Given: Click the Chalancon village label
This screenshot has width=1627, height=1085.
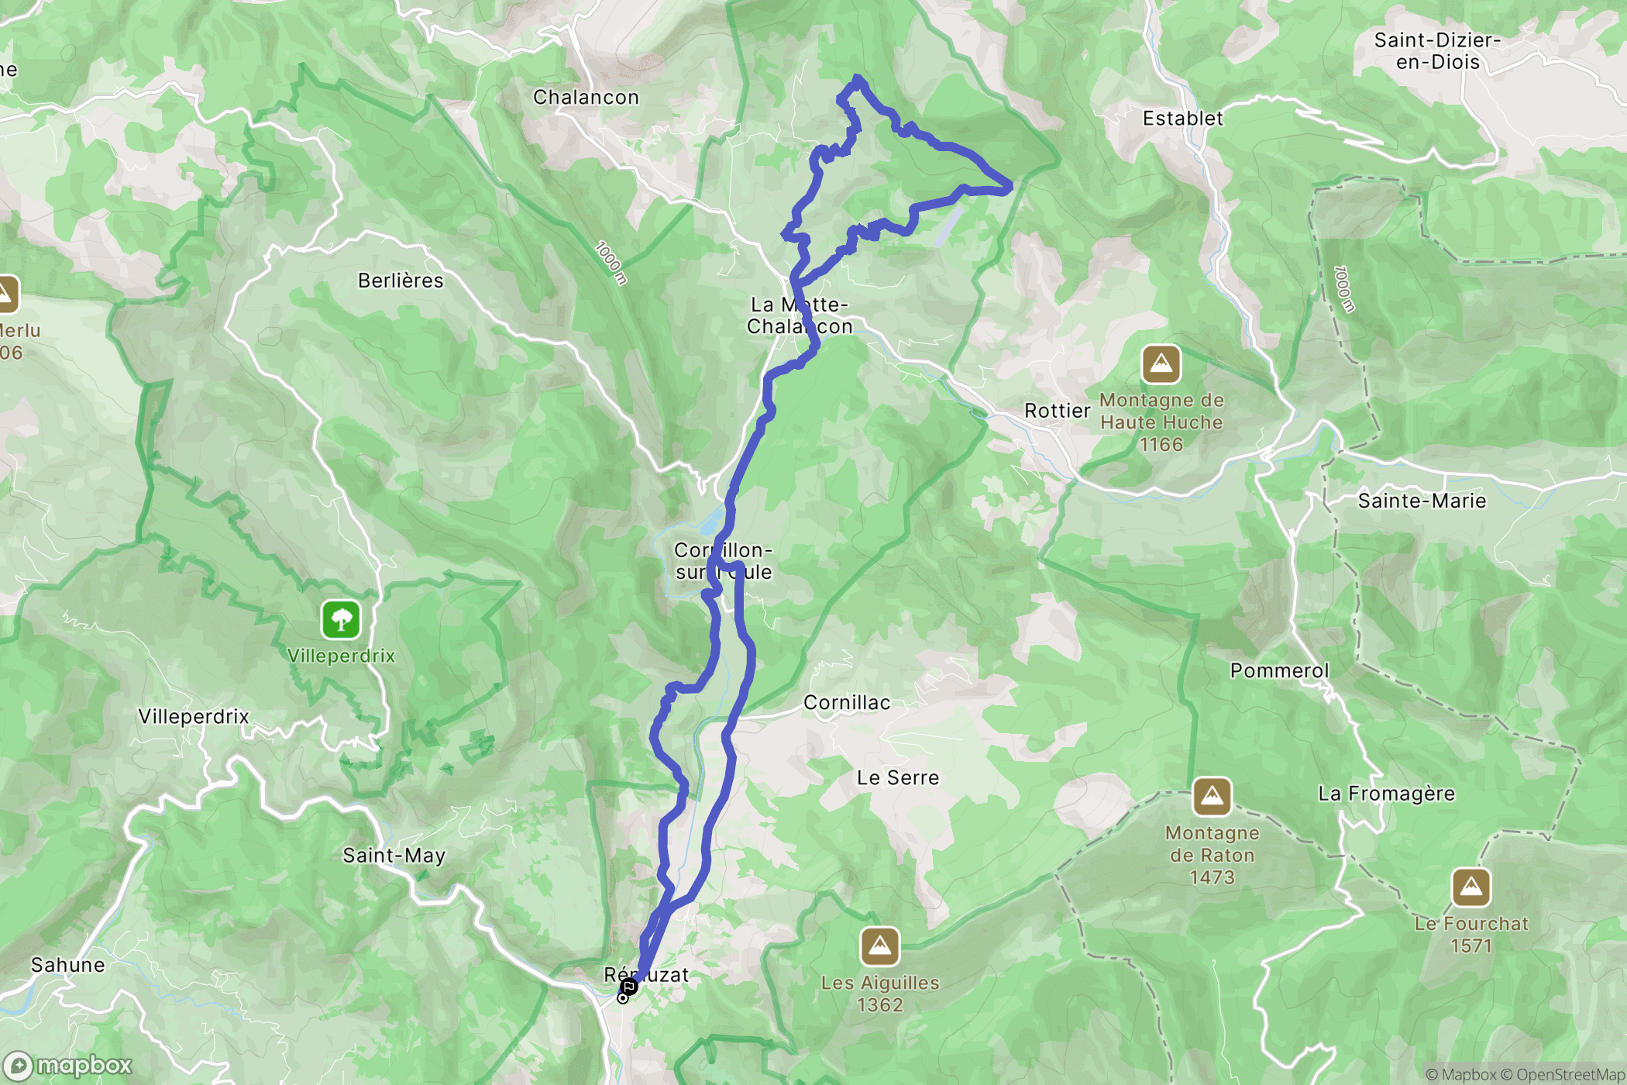Looking at the screenshot, I should (586, 98).
